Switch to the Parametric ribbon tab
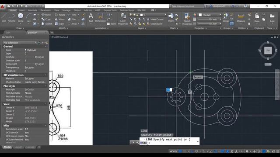 click(x=45, y=10)
